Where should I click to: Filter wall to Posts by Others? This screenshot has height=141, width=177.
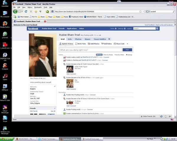[x=119, y=55]
